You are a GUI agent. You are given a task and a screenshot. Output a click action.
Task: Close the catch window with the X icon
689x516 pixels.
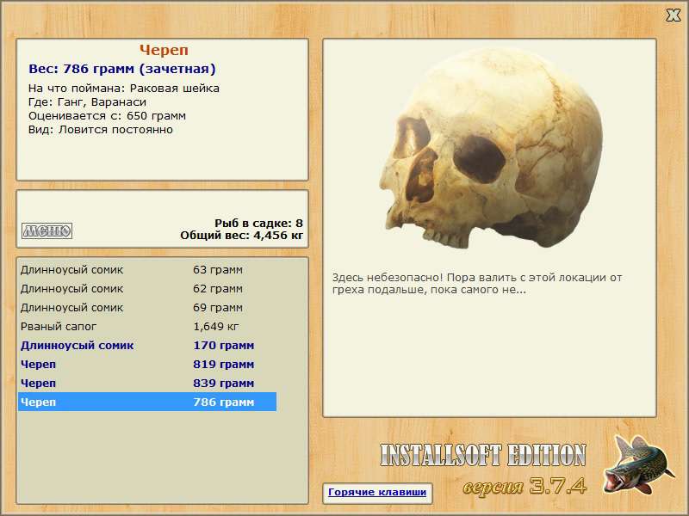[x=673, y=15]
